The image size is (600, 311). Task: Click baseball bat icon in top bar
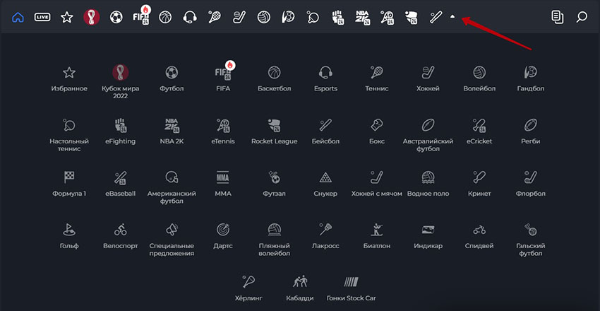(436, 17)
